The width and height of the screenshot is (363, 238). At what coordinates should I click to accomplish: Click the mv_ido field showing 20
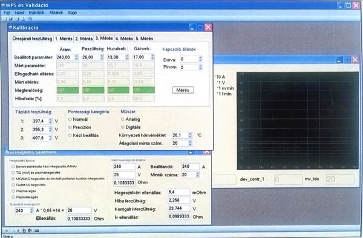(340, 179)
